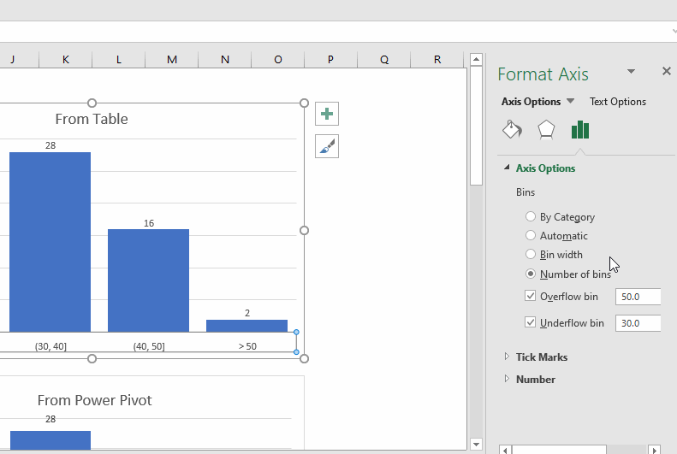Image resolution: width=677 pixels, height=454 pixels.
Task: Select the Automatic bins radio button
Action: 530,235
